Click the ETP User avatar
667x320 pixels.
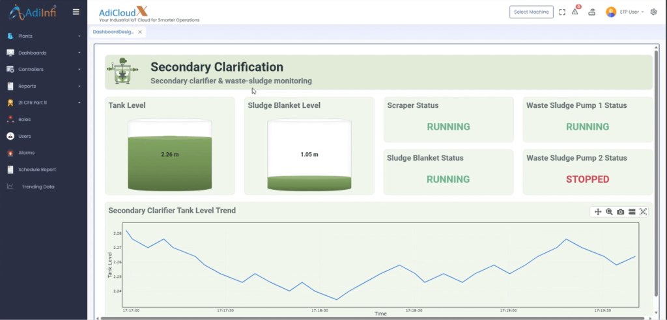coord(611,12)
